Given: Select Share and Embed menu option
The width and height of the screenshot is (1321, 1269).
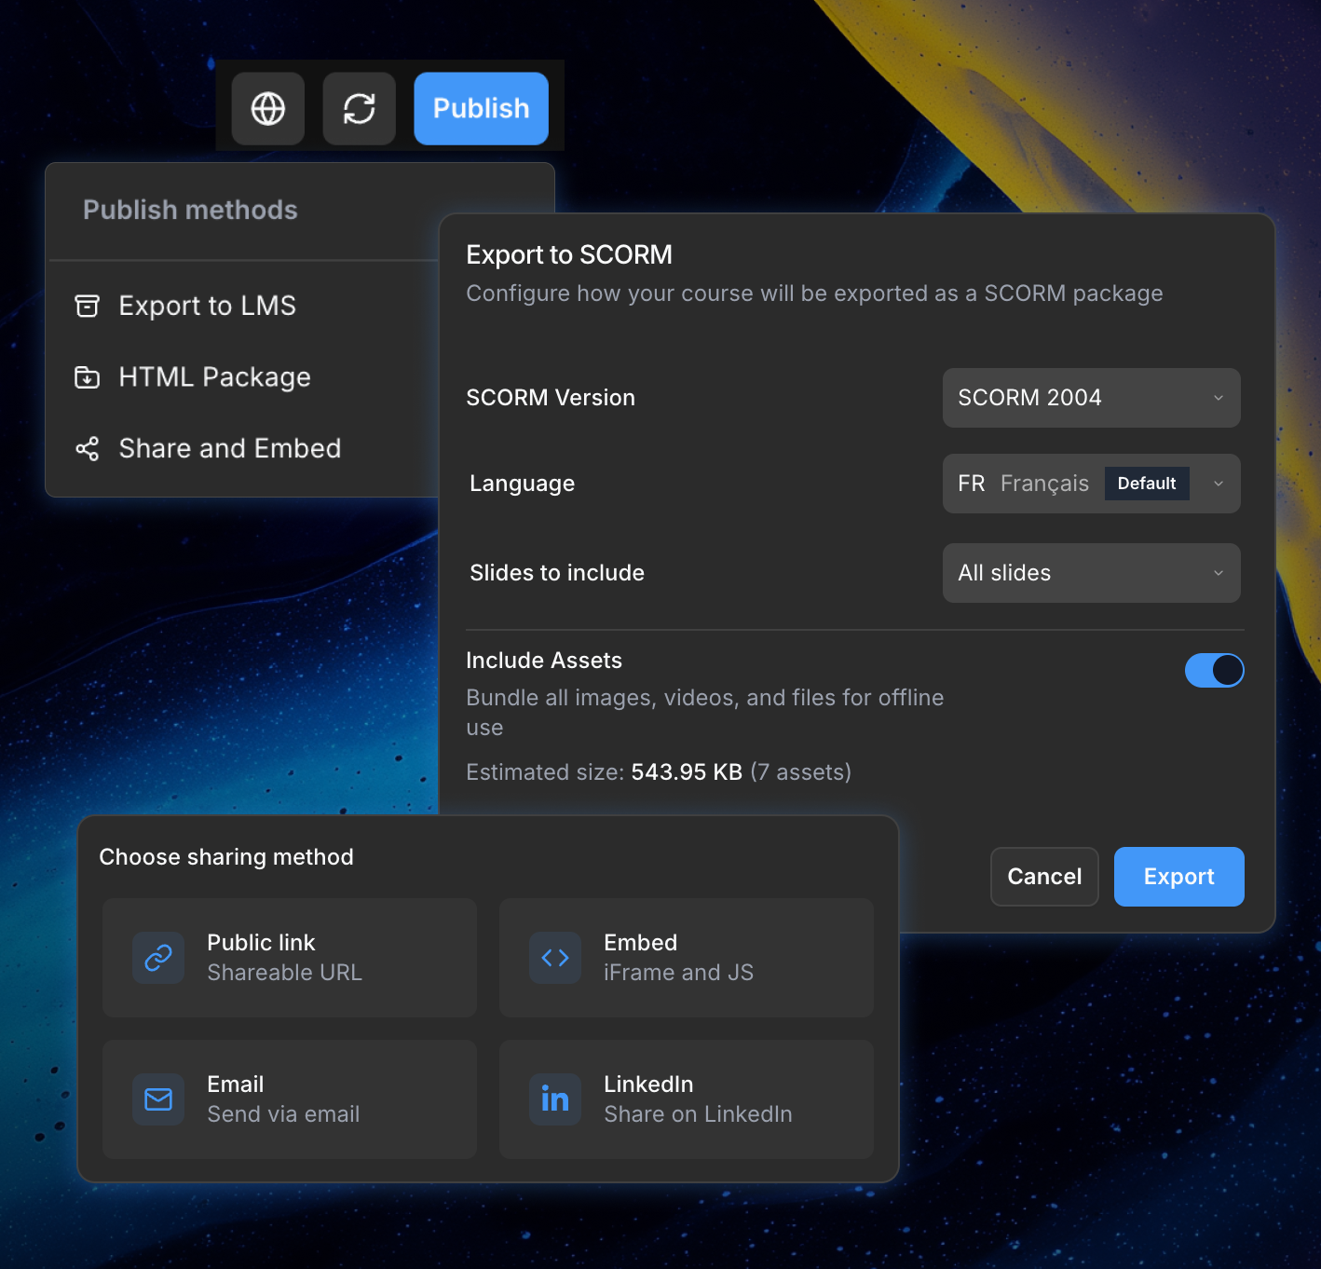Looking at the screenshot, I should click(x=229, y=449).
